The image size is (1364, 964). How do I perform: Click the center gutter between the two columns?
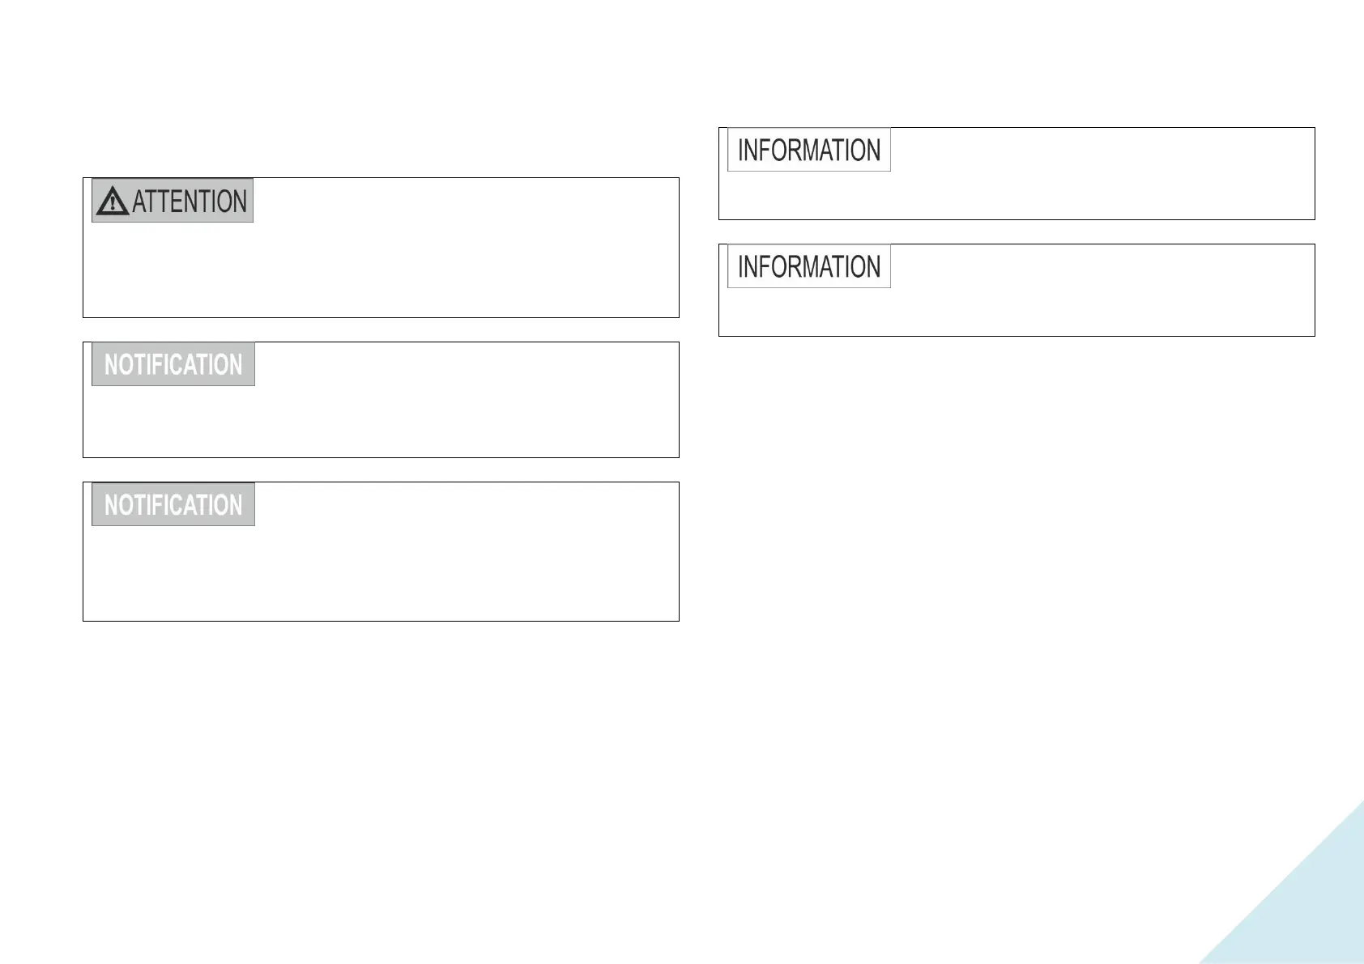(x=699, y=486)
